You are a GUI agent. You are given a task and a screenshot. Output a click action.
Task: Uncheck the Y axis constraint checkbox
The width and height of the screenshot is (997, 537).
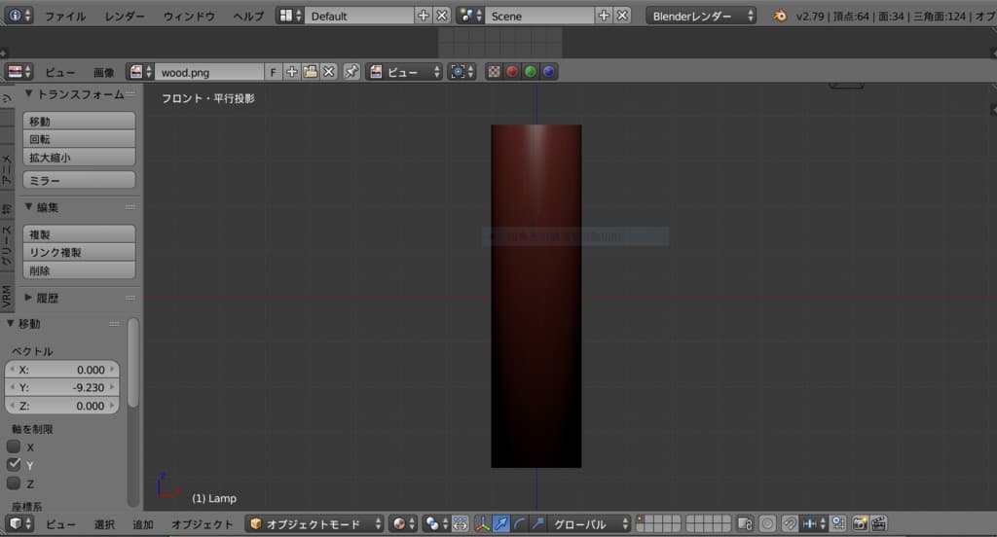coord(14,465)
